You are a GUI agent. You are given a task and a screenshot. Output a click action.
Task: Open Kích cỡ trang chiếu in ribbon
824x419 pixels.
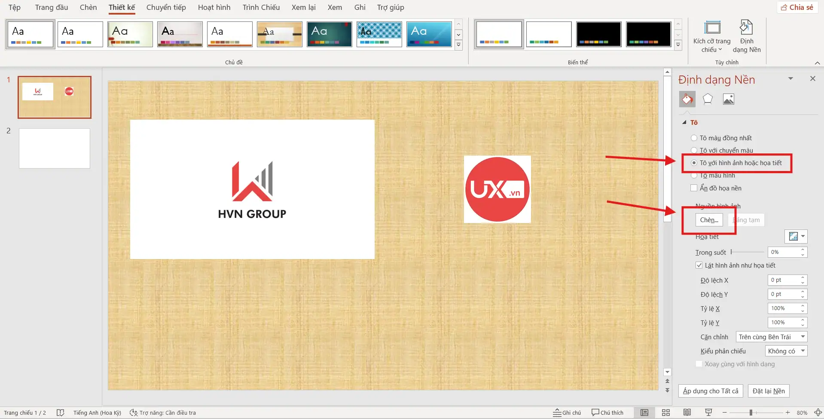(711, 36)
